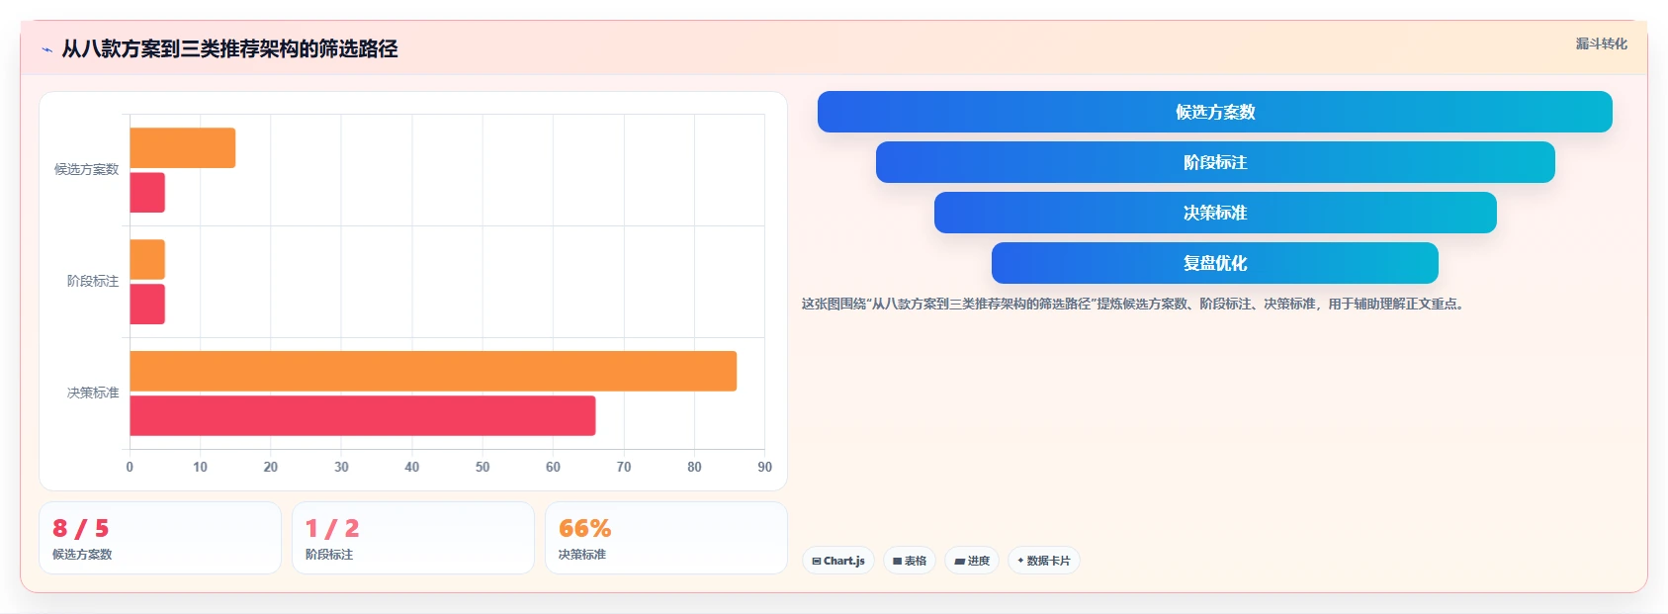Select the 决策标准 funnel stage bar
The image size is (1668, 614).
(x=1215, y=213)
